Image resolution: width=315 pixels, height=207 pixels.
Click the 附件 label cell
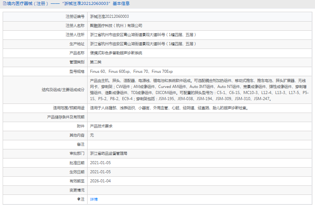pos(45,126)
